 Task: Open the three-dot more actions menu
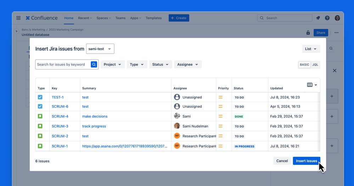click(x=336, y=32)
